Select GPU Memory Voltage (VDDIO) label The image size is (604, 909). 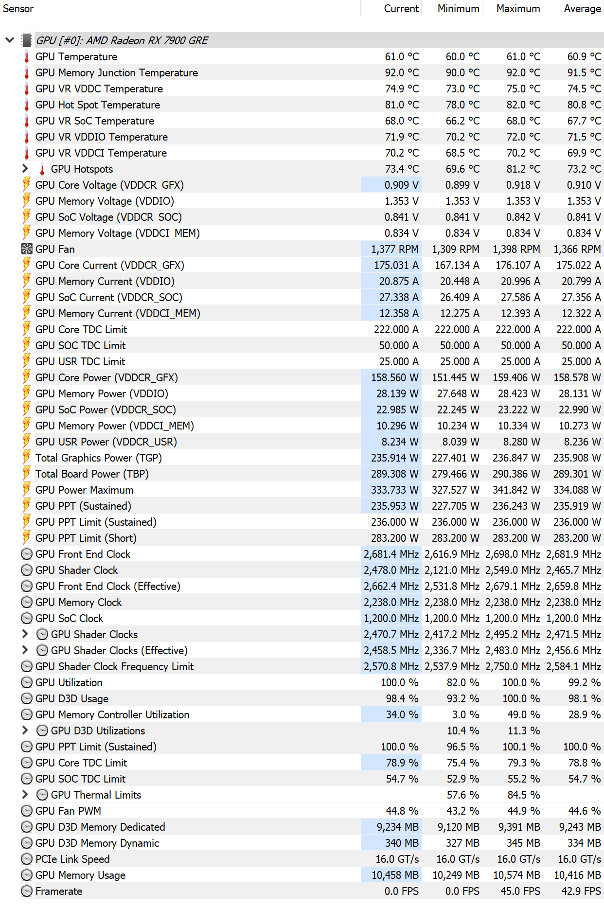pos(105,201)
